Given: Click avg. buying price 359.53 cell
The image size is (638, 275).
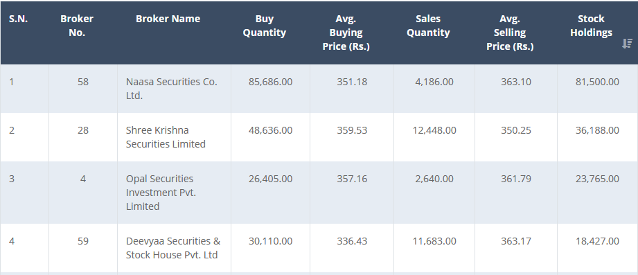Looking at the screenshot, I should click(x=352, y=130).
